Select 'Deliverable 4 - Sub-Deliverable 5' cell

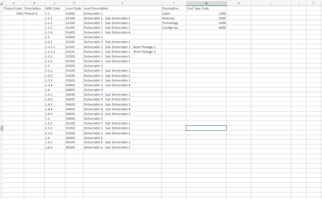pos(122,114)
